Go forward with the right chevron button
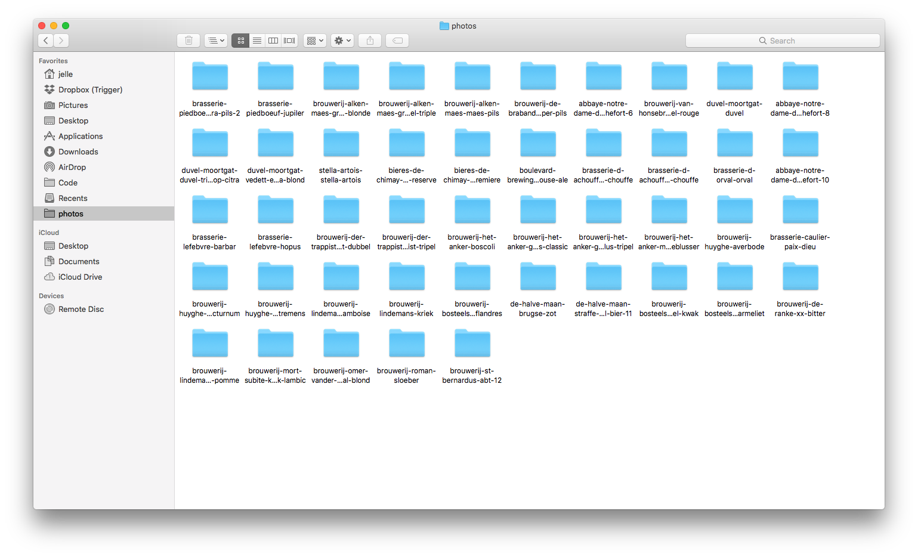Image resolution: width=918 pixels, height=557 pixels. (x=61, y=41)
